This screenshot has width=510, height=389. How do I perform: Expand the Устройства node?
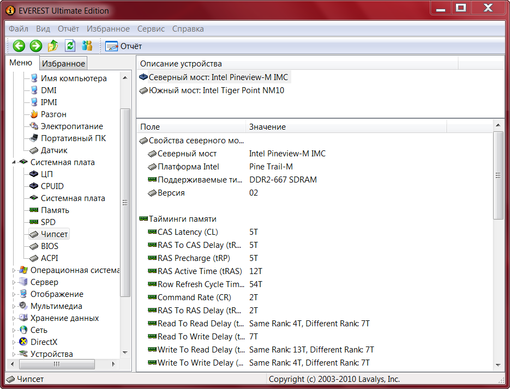14,354
